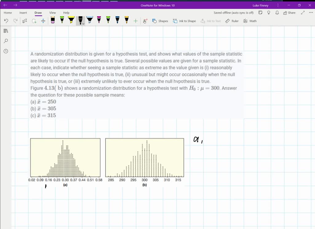
Task: Pick the first green pencil pen
Action: pyautogui.click(x=62, y=20)
